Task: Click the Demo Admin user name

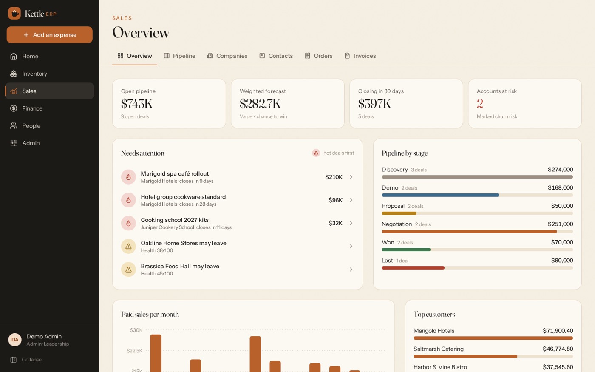Action: pos(44,336)
